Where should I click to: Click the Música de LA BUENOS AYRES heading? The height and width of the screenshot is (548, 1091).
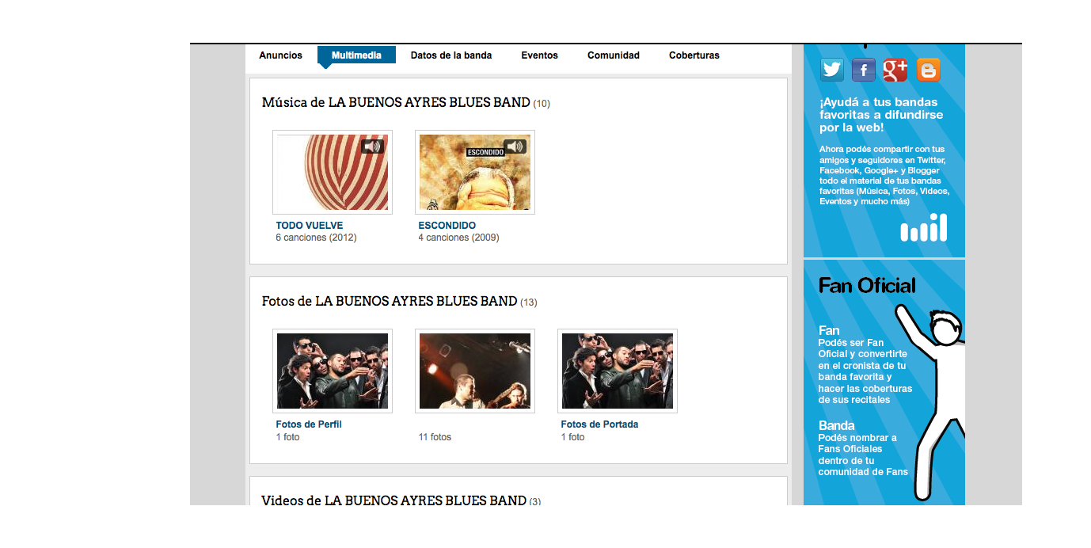396,103
